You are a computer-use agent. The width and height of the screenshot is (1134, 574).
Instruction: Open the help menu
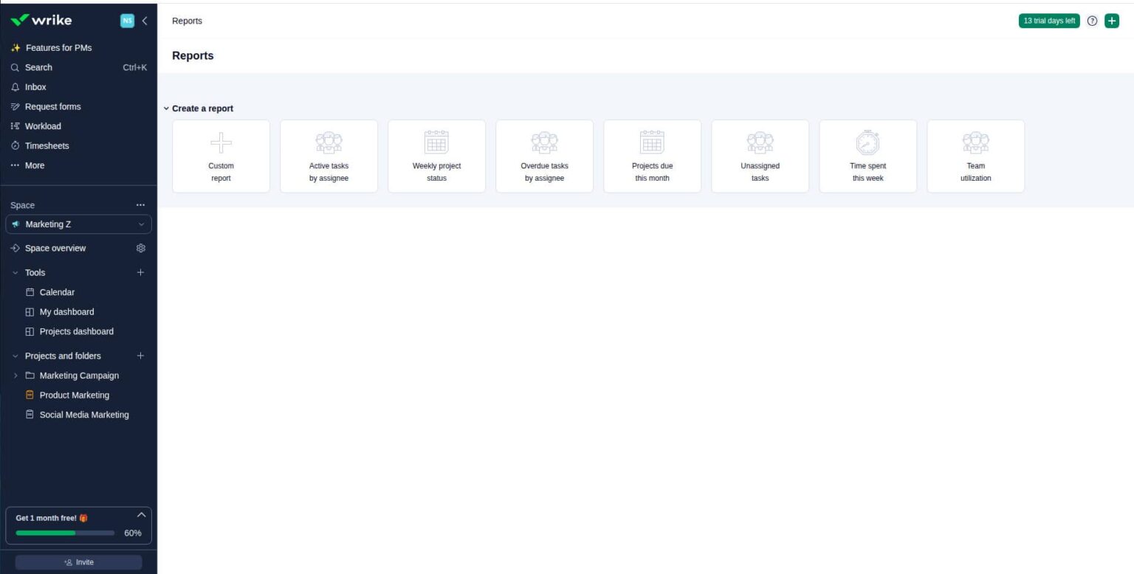pyautogui.click(x=1092, y=21)
